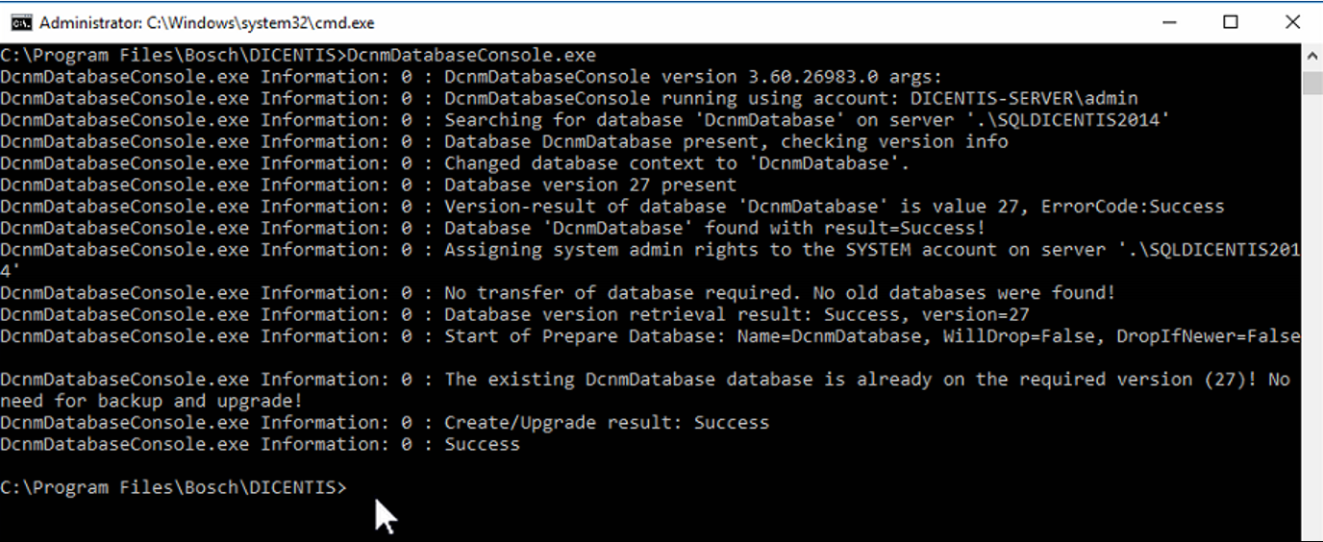The width and height of the screenshot is (1323, 542).
Task: Click the final 'Information: 0 : Success' line
Action: (481, 444)
